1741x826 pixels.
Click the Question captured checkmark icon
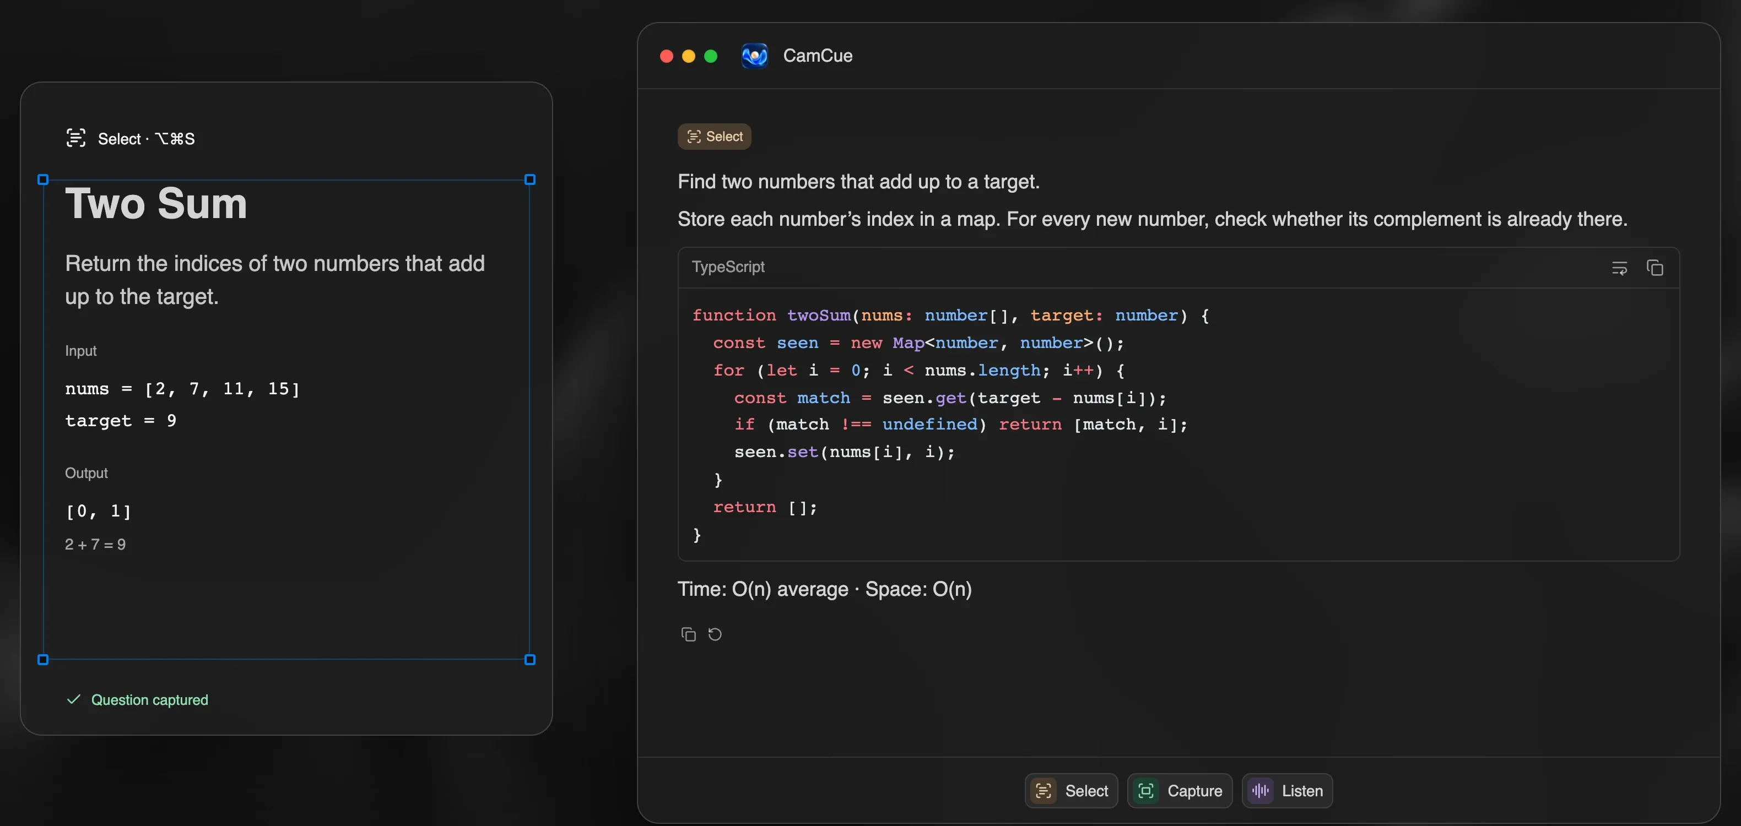(x=74, y=699)
